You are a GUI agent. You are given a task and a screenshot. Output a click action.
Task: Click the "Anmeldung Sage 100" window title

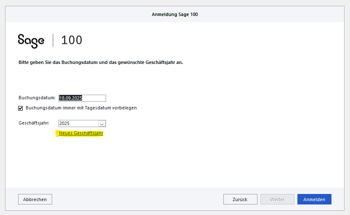point(175,14)
